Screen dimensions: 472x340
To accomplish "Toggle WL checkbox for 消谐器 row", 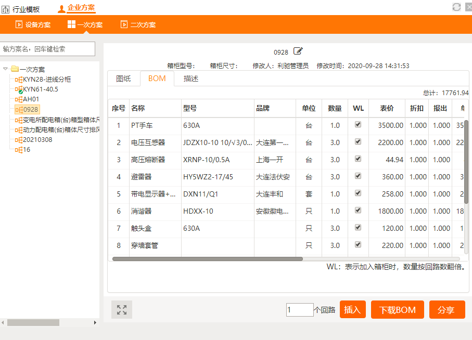I will tap(358, 210).
